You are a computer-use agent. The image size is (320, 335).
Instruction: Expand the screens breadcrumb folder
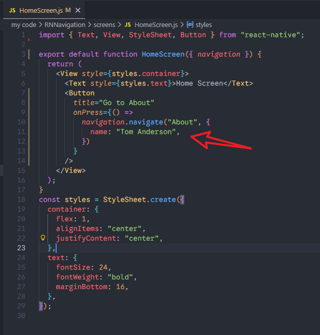[104, 24]
